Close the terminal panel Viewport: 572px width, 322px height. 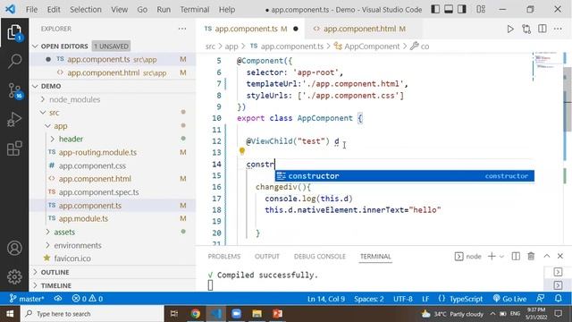click(560, 257)
